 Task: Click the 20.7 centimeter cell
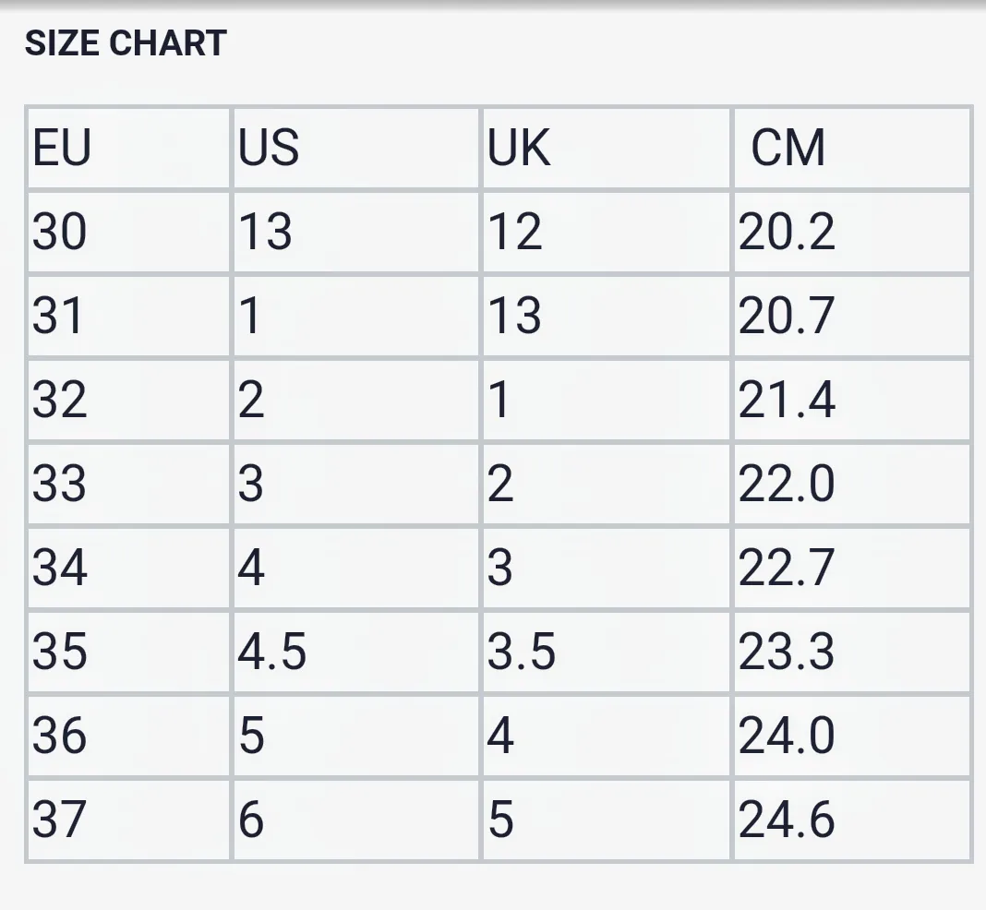[852, 317]
